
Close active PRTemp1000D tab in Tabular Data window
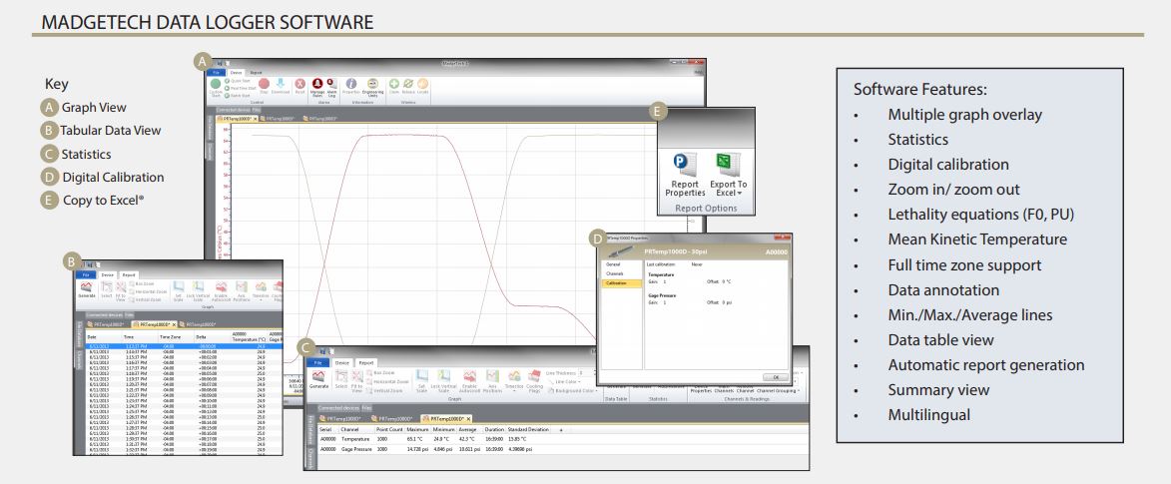point(174,325)
